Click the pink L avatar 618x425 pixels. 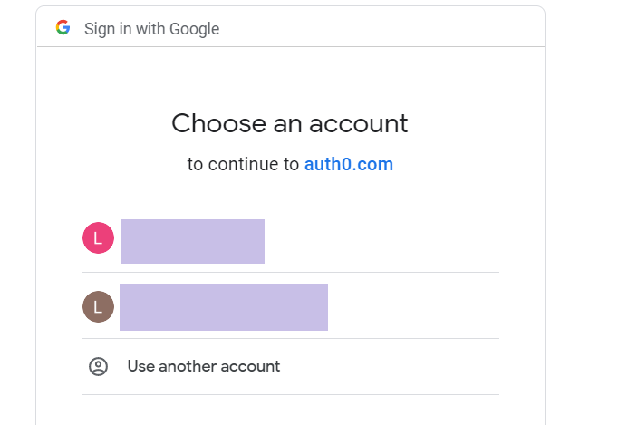98,238
